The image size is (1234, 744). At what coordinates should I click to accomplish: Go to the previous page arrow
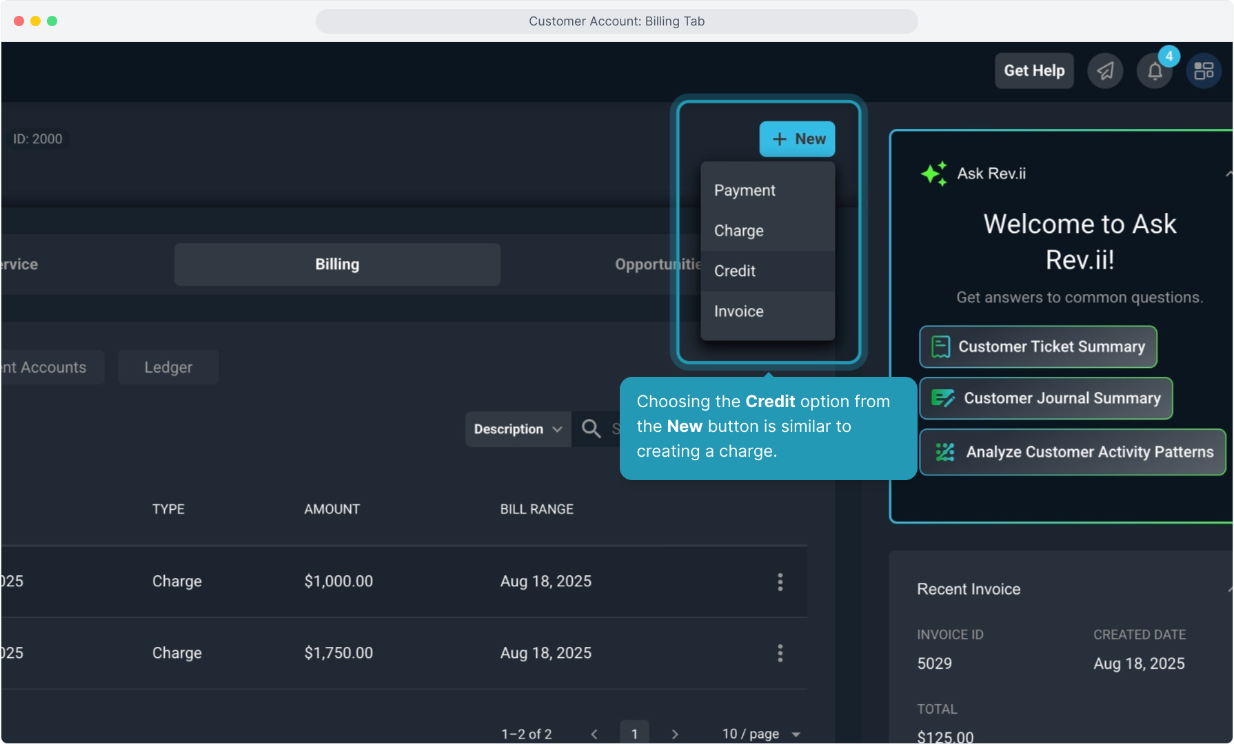tap(594, 734)
